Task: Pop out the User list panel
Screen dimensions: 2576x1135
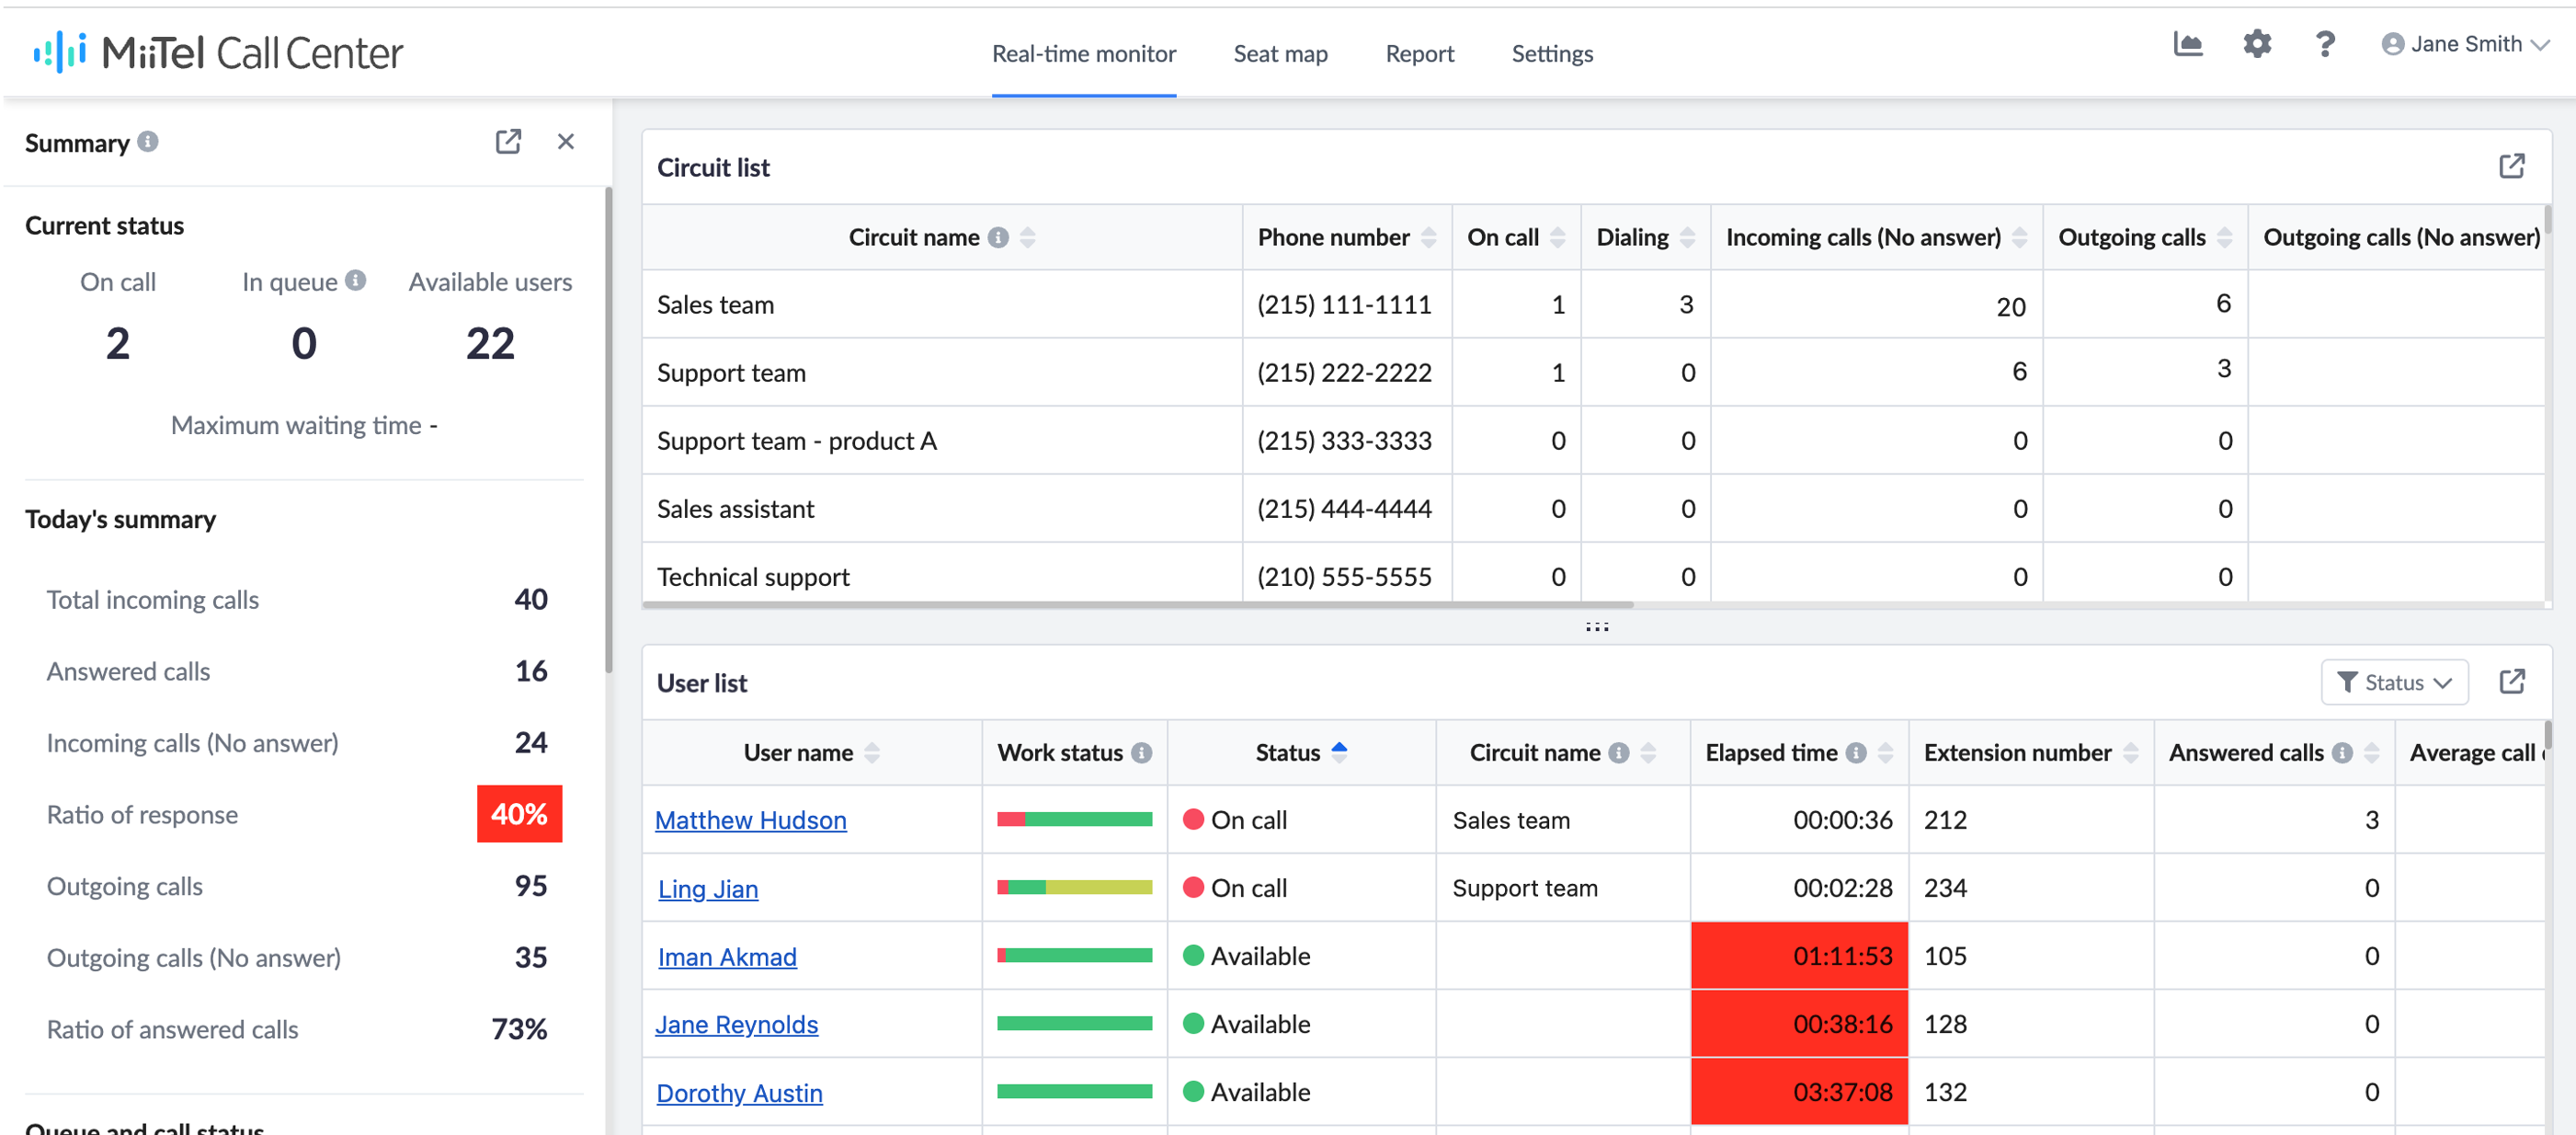Action: point(2511,682)
